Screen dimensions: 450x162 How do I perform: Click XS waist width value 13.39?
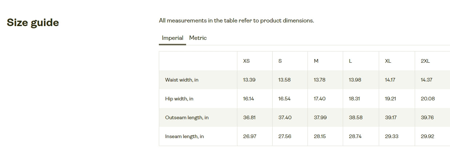click(249, 80)
